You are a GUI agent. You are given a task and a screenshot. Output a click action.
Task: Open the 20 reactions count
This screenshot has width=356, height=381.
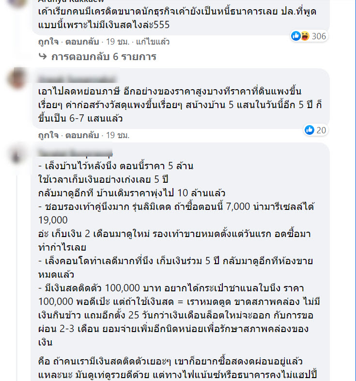(321, 130)
